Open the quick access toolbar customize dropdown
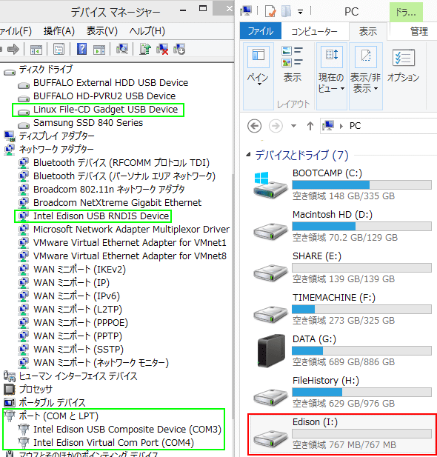437x457 pixels. pos(300,12)
